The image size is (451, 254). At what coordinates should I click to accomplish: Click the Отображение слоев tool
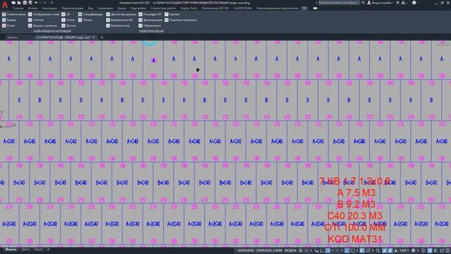[44, 14]
